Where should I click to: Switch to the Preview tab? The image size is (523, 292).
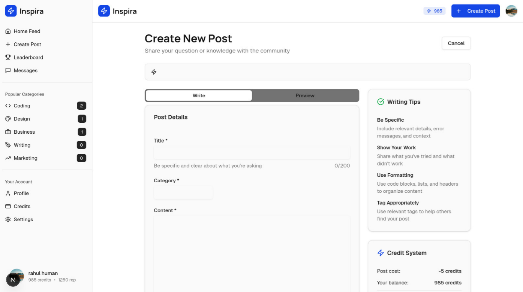click(x=305, y=95)
